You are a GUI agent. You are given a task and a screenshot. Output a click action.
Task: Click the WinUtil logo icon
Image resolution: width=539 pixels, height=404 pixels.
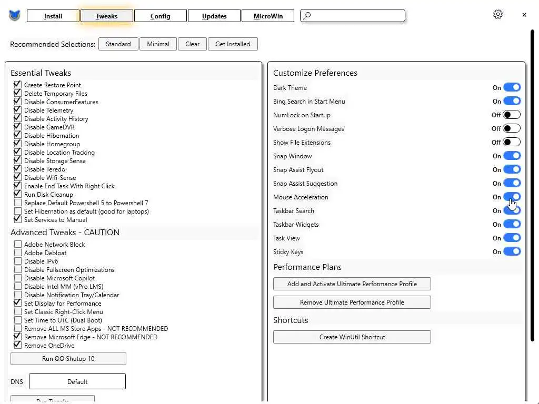[14, 15]
